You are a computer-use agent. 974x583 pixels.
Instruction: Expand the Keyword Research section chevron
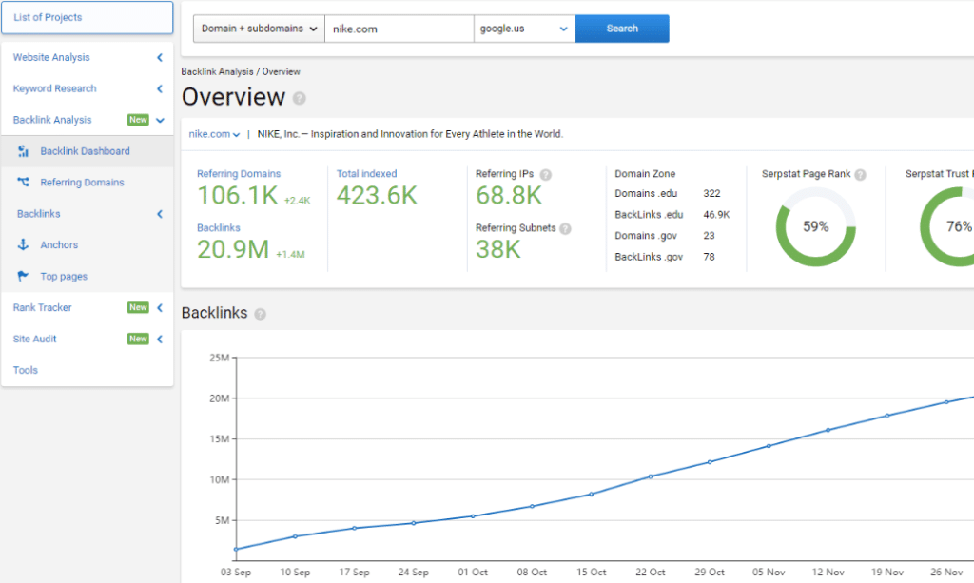point(160,88)
